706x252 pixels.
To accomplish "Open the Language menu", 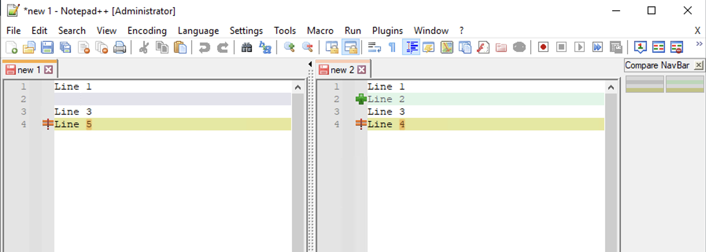I will pyautogui.click(x=198, y=31).
